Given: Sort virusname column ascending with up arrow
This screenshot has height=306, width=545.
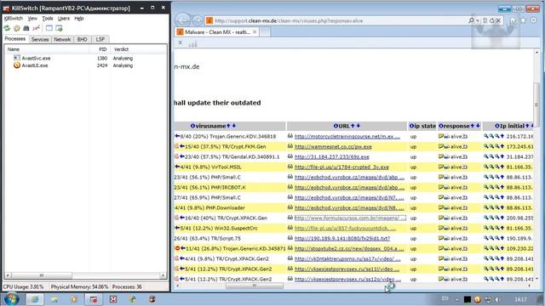Looking at the screenshot, I should [228, 126].
